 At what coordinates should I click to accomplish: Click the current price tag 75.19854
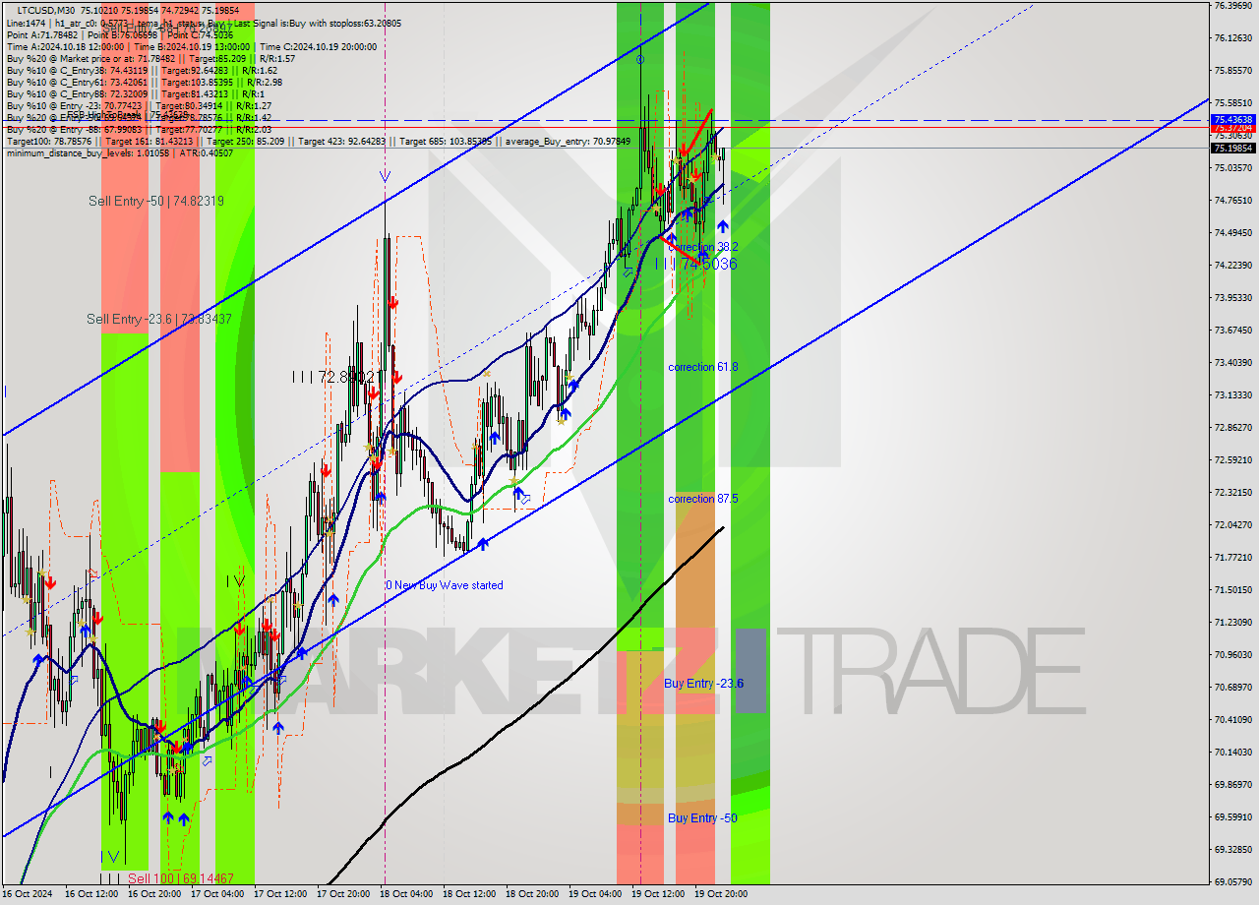(x=1232, y=148)
